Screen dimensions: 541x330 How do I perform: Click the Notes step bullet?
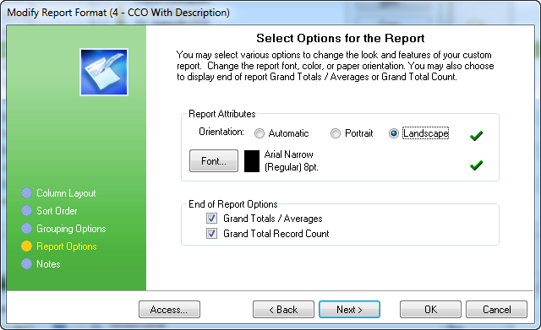coord(26,264)
